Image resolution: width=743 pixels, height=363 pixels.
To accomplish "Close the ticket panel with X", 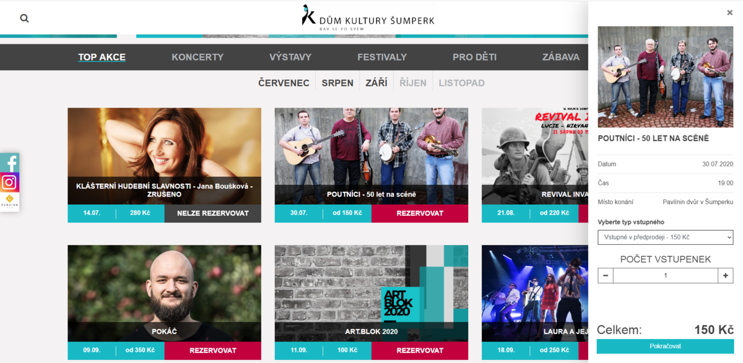I will 729,12.
